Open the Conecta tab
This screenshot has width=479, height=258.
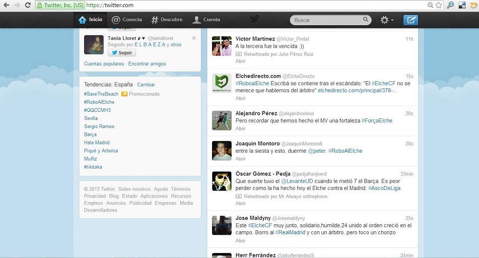click(127, 20)
